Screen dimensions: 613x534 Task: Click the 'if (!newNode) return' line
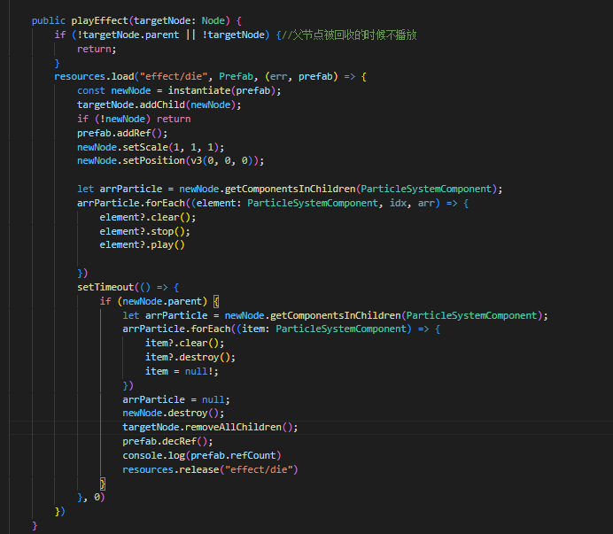[x=134, y=119]
